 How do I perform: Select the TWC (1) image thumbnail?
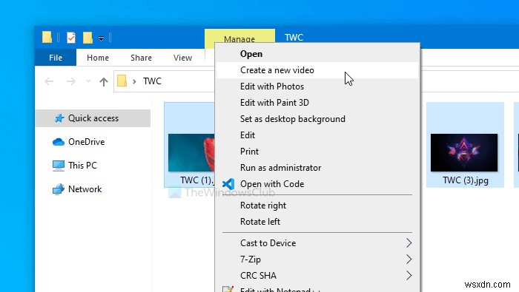click(x=191, y=152)
